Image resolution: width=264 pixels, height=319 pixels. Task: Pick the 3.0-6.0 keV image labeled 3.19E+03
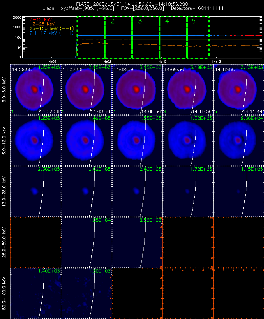pos(188,90)
